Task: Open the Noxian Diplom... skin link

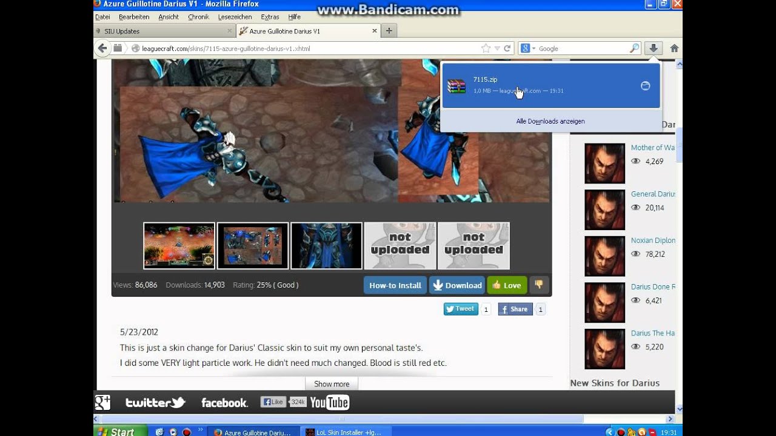Action: tap(653, 240)
